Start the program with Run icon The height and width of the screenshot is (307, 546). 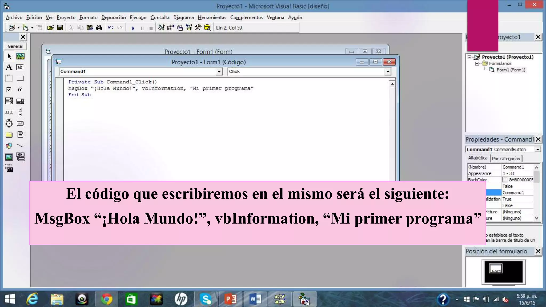[x=133, y=28]
